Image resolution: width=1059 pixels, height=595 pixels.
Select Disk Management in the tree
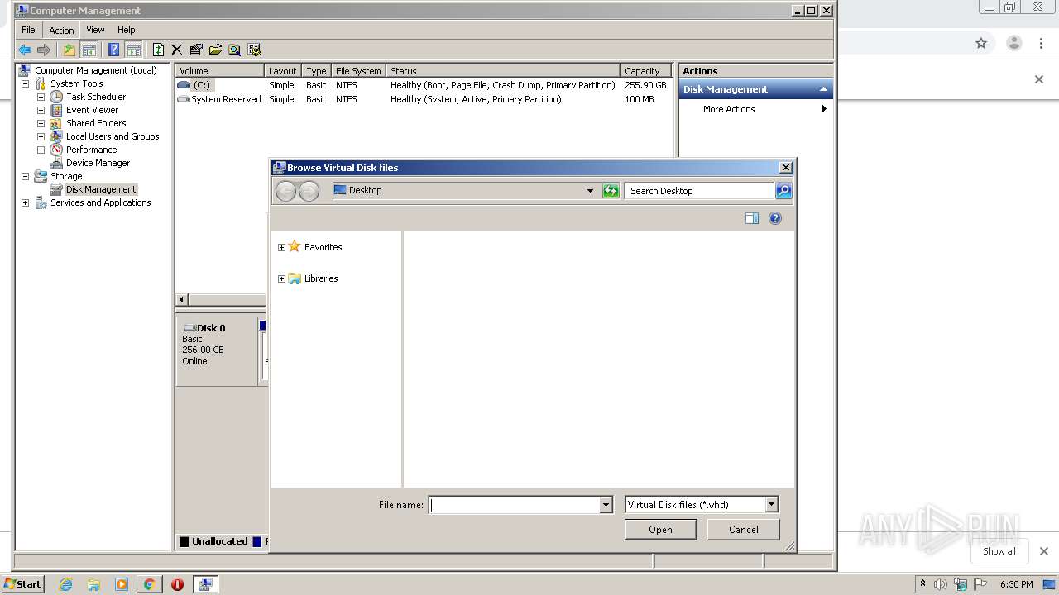tap(101, 189)
